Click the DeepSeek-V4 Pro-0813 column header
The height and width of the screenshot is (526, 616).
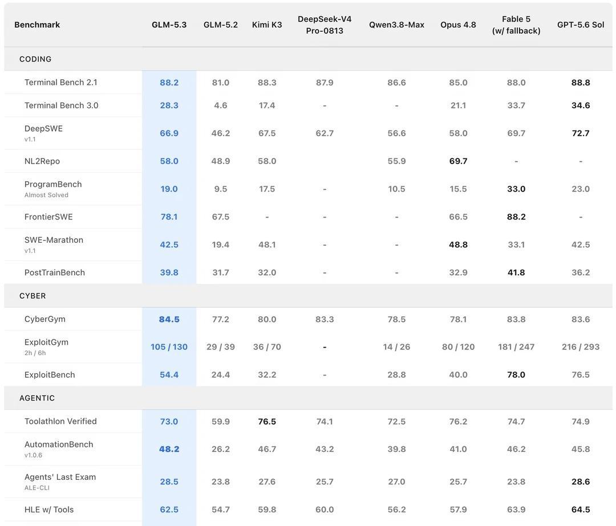click(x=325, y=25)
